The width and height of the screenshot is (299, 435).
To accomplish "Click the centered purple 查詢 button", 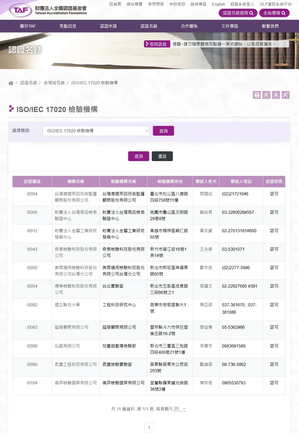I will 139,156.
